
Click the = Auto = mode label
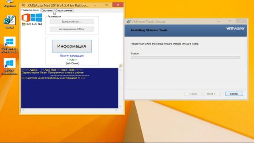[x=72, y=60]
